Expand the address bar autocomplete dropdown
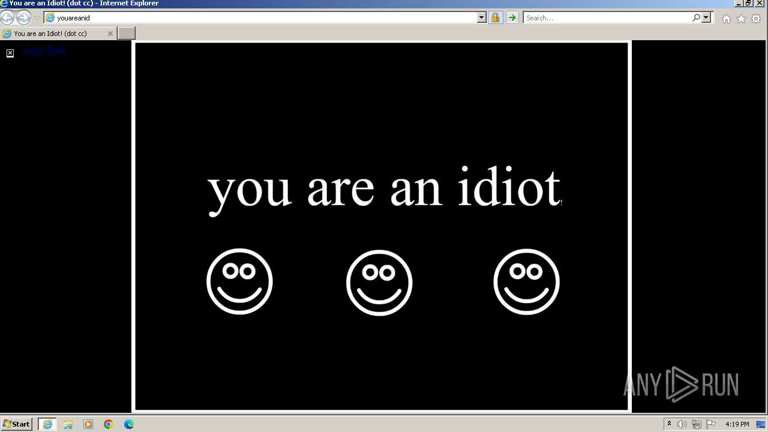Screen dimensions: 768x432 pyautogui.click(x=481, y=18)
